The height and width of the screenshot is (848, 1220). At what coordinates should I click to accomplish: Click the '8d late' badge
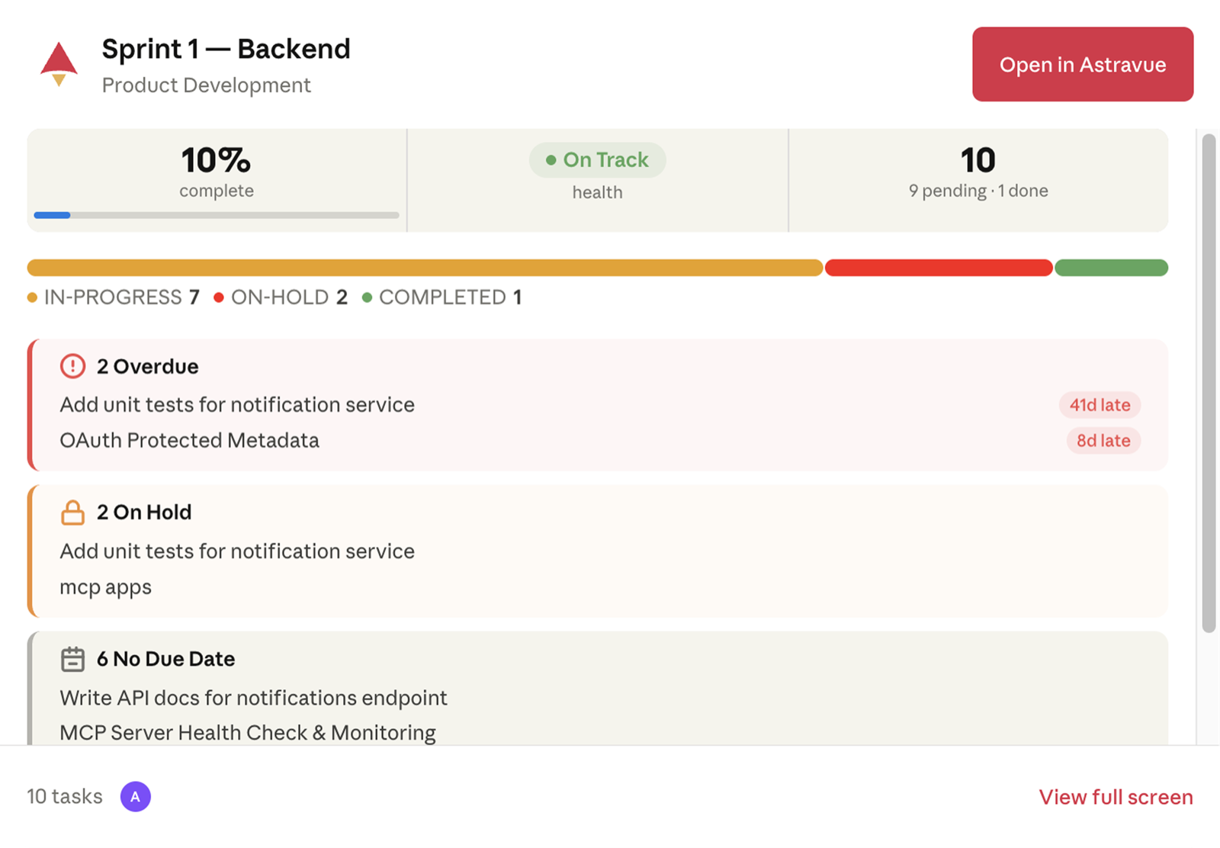tap(1103, 441)
